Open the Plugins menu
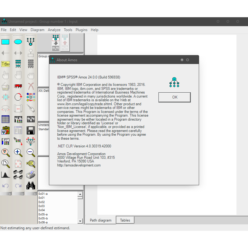248x248 pixels. [82, 30]
